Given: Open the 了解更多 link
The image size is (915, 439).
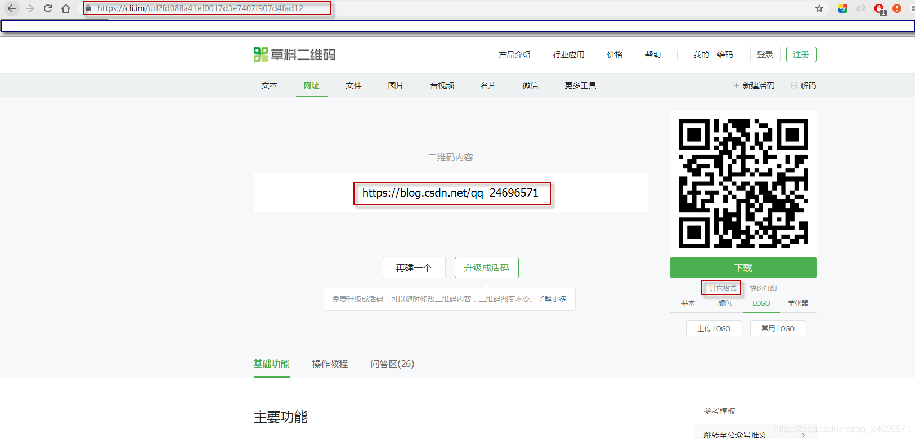Looking at the screenshot, I should click(x=551, y=299).
